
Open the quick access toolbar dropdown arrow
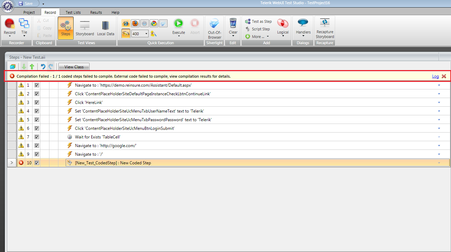(x=43, y=4)
